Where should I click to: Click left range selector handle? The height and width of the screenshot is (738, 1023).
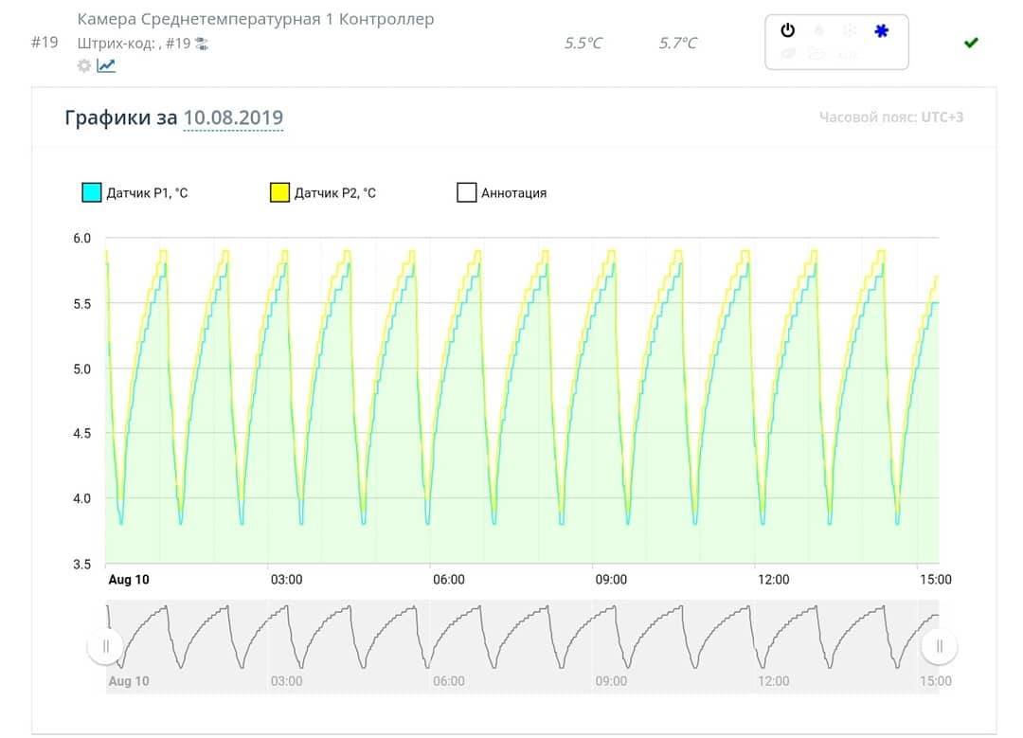click(x=106, y=646)
